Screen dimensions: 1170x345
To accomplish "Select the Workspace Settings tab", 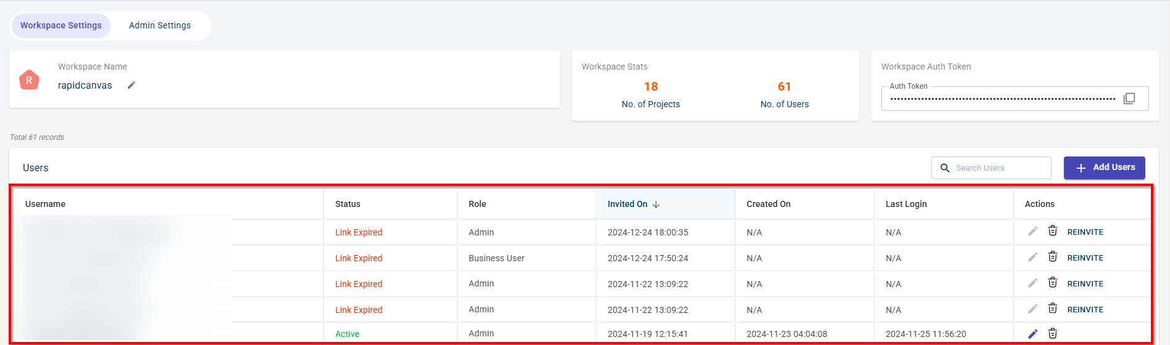I will pos(61,26).
